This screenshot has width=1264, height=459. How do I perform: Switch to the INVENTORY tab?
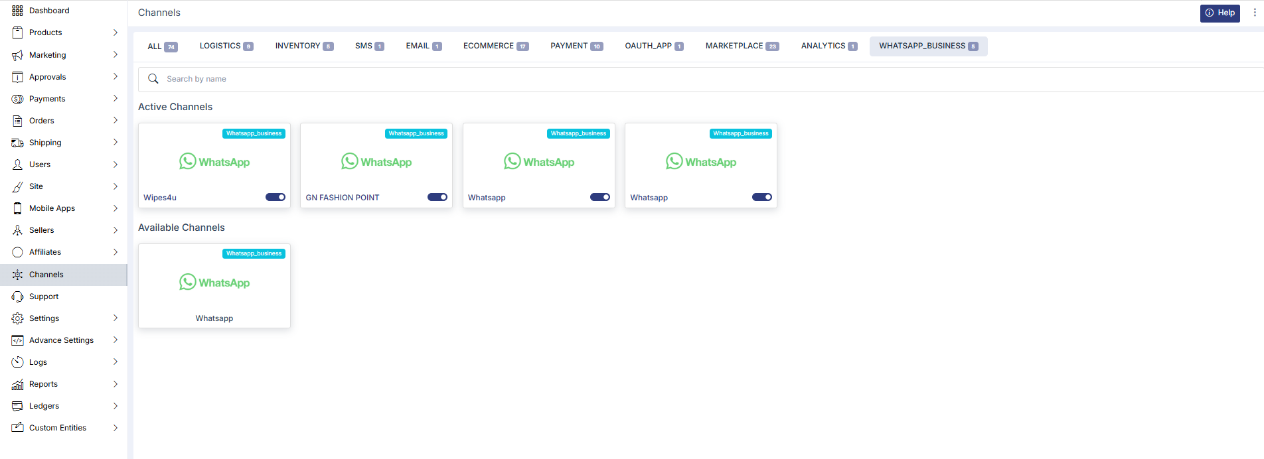304,46
